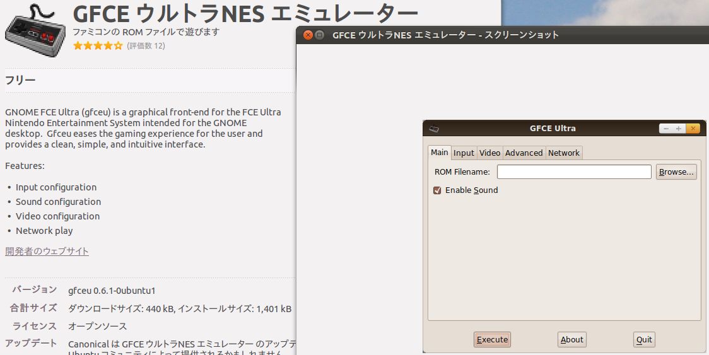
Task: Click the アップデート label
Action: coord(31,343)
